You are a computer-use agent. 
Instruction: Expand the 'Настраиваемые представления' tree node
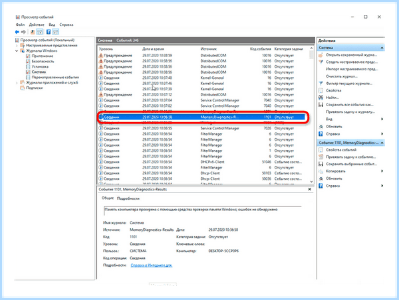point(17,46)
